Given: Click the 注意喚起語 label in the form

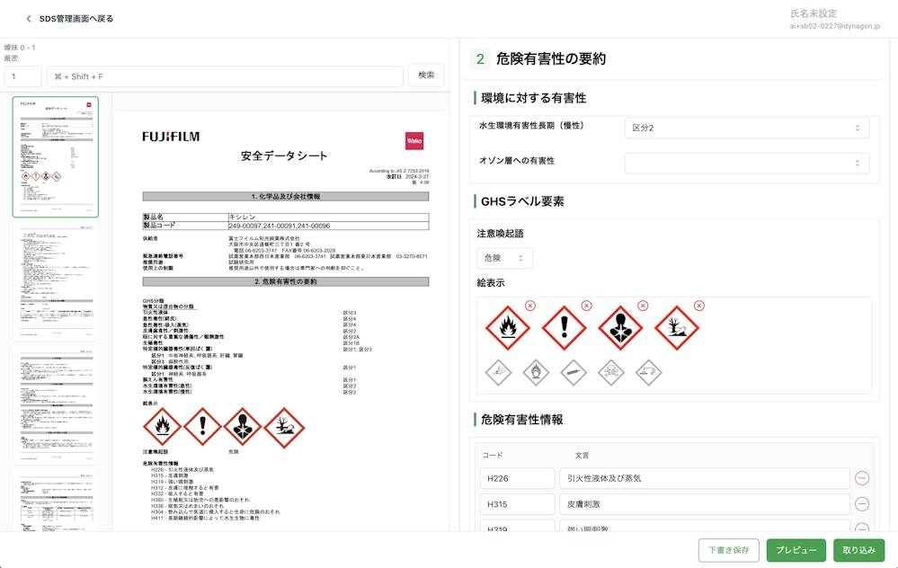Looking at the screenshot, I should 500,234.
